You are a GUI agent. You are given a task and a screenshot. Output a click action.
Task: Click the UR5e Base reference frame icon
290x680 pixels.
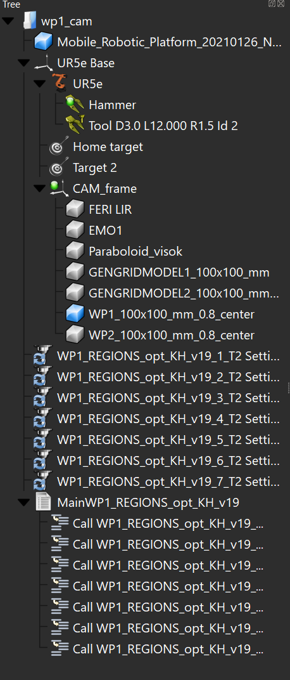pyautogui.click(x=43, y=63)
